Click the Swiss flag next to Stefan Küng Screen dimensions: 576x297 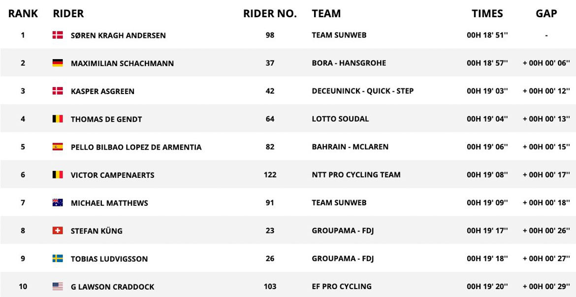[58, 231]
